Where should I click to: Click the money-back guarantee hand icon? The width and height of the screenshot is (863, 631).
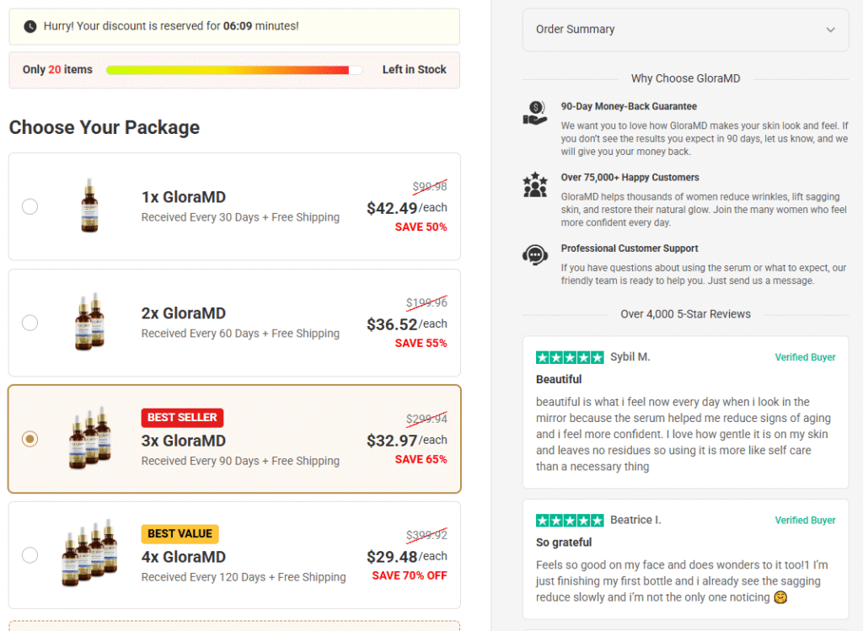535,113
